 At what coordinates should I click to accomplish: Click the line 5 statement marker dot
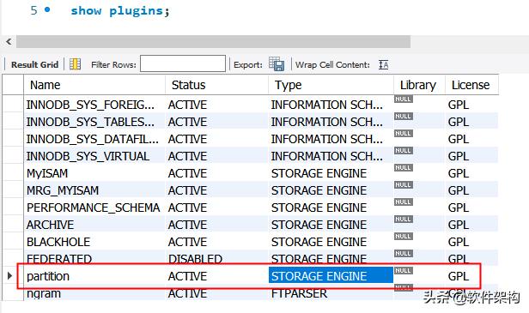(47, 9)
